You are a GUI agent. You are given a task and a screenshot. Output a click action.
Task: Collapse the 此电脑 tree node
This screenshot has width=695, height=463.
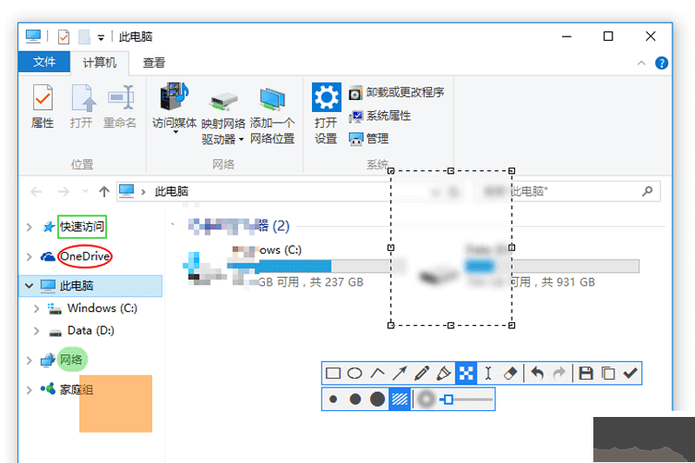[30, 286]
